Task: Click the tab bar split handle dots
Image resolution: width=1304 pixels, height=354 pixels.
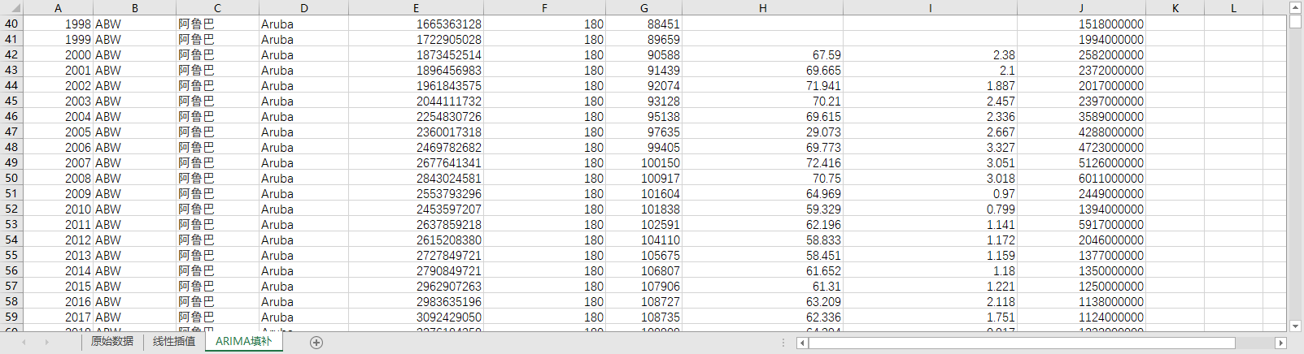Action: (x=783, y=343)
